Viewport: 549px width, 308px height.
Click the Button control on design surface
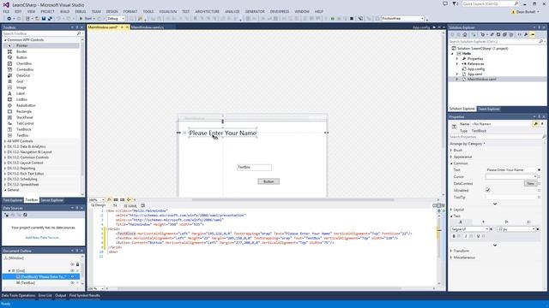[x=268, y=181]
